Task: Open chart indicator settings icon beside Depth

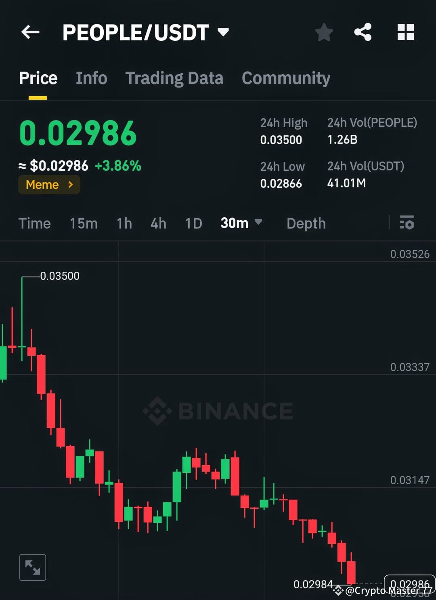Action: point(407,223)
